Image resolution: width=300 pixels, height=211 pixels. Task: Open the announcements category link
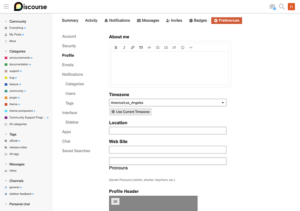(x=20, y=57)
